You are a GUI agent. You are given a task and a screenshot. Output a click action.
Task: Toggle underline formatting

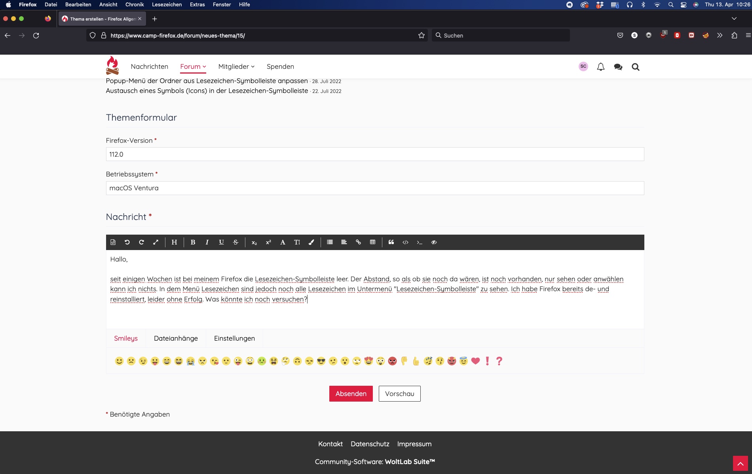point(221,242)
